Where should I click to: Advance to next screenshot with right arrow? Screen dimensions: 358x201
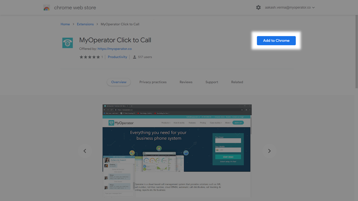[x=269, y=151]
